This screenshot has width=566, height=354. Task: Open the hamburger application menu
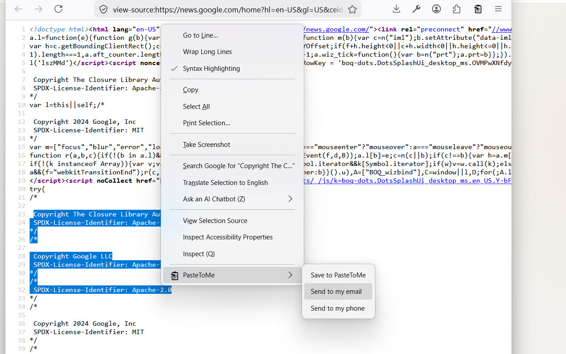[x=498, y=9]
